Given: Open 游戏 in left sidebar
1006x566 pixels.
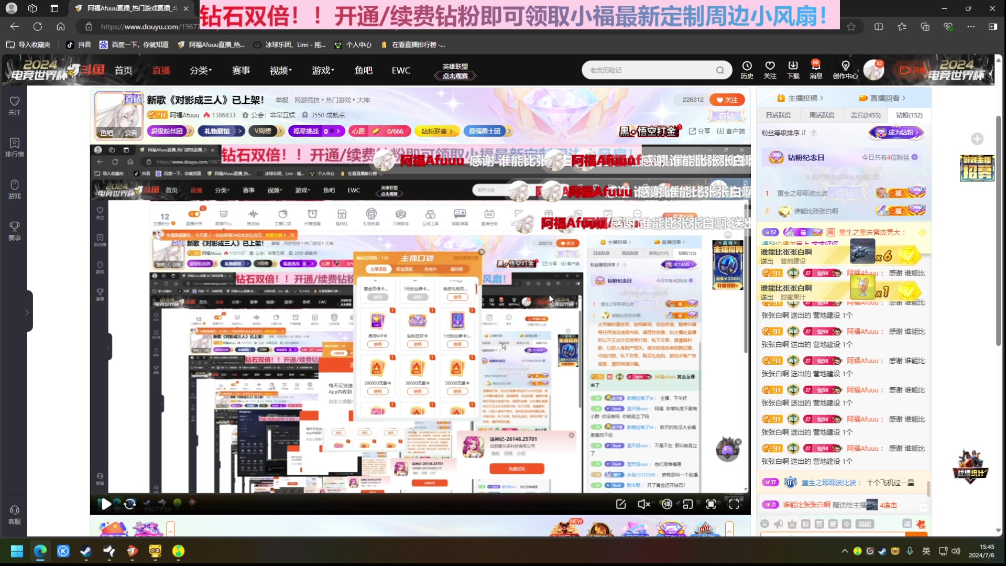Looking at the screenshot, I should (15, 190).
